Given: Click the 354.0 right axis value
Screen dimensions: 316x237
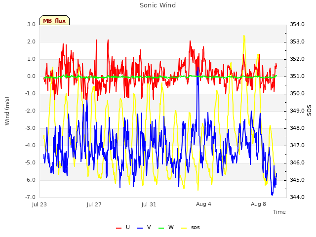Looking at the screenshot, I should [x=297, y=24].
